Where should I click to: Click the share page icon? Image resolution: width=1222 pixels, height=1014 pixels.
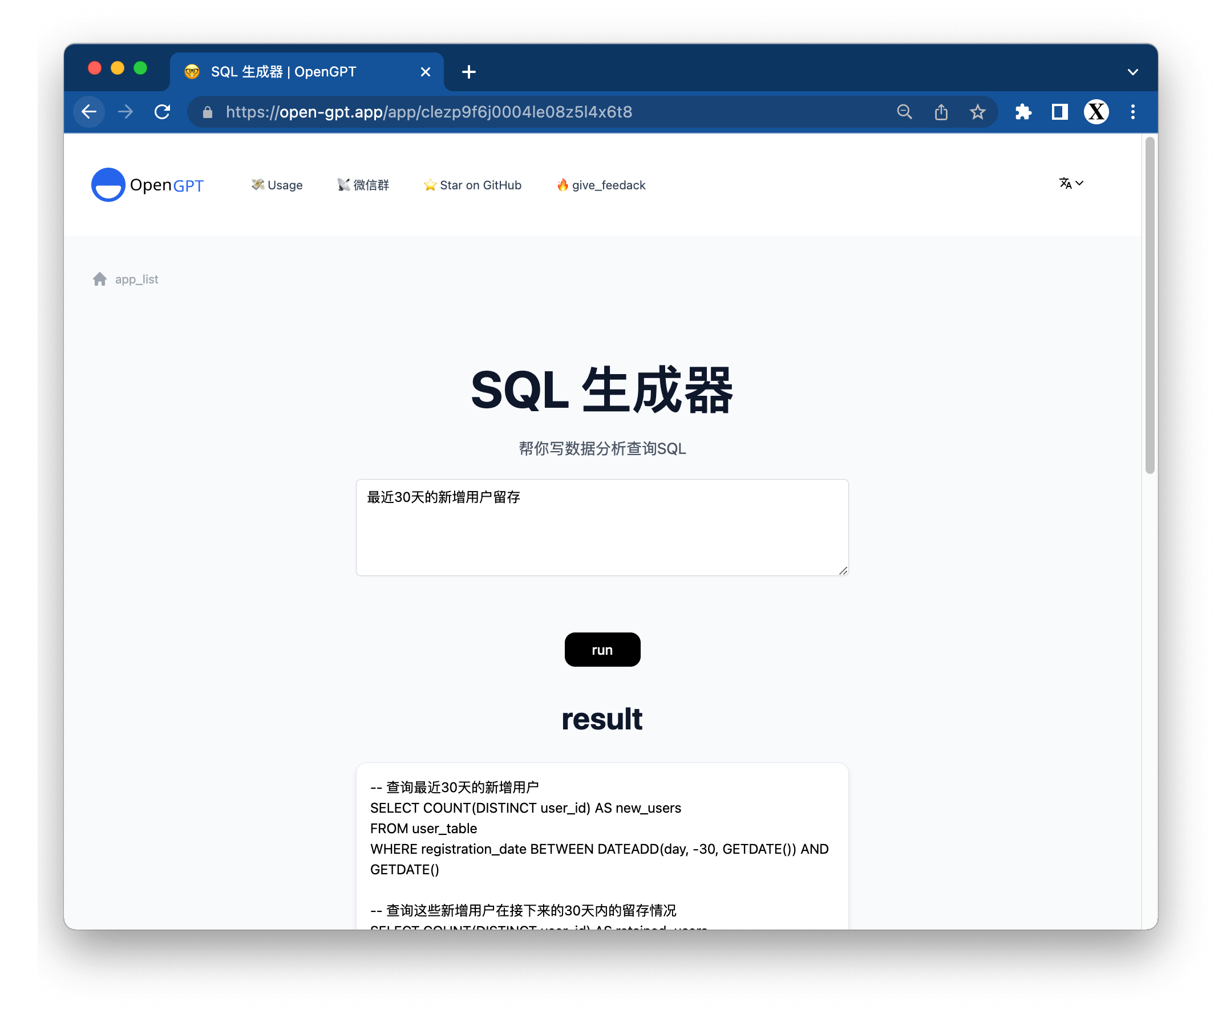[x=941, y=112]
